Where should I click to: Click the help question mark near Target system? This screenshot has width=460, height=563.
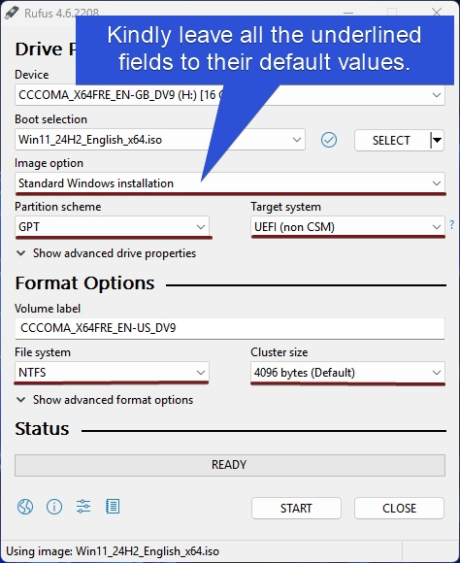451,225
